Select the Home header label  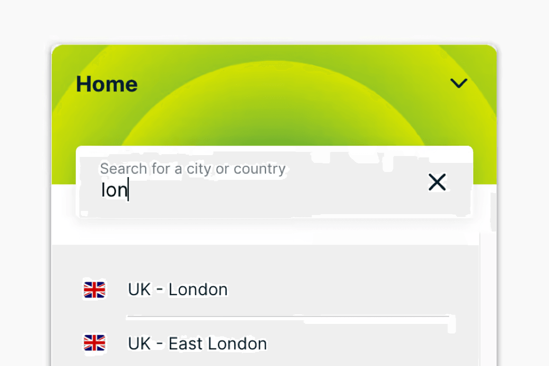tap(107, 84)
